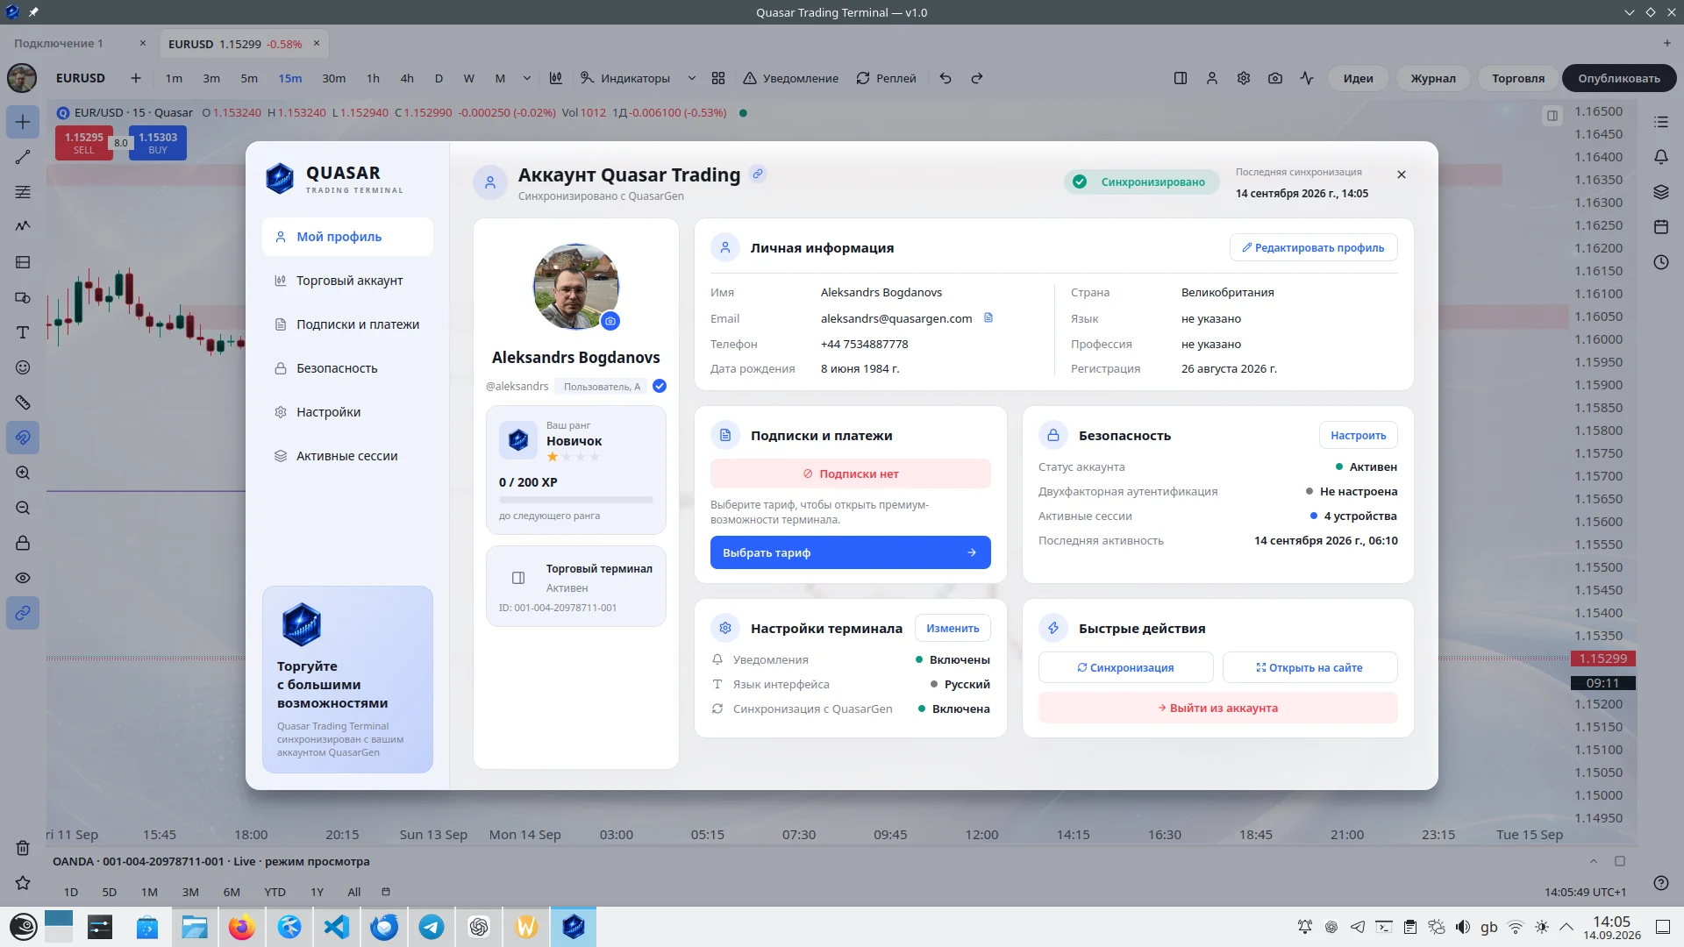
Task: Click the Выйти из аккаунта button
Action: 1217,708
